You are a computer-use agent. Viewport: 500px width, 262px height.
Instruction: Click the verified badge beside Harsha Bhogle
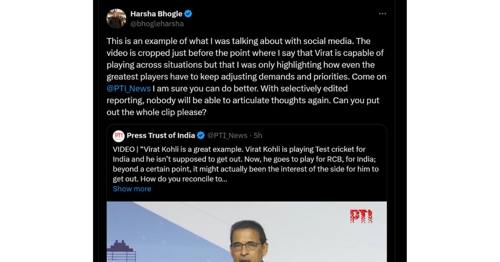click(x=188, y=14)
